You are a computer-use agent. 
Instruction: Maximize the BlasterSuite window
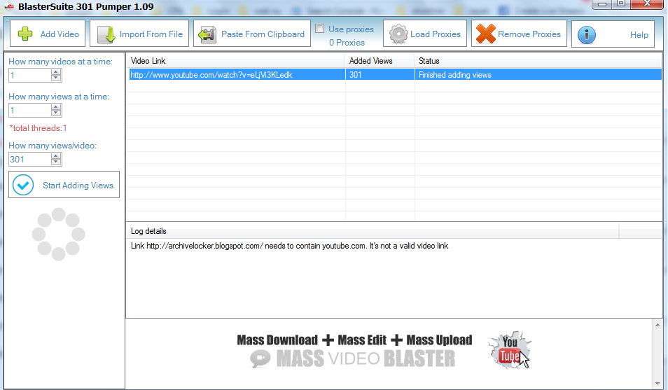[620, 4]
